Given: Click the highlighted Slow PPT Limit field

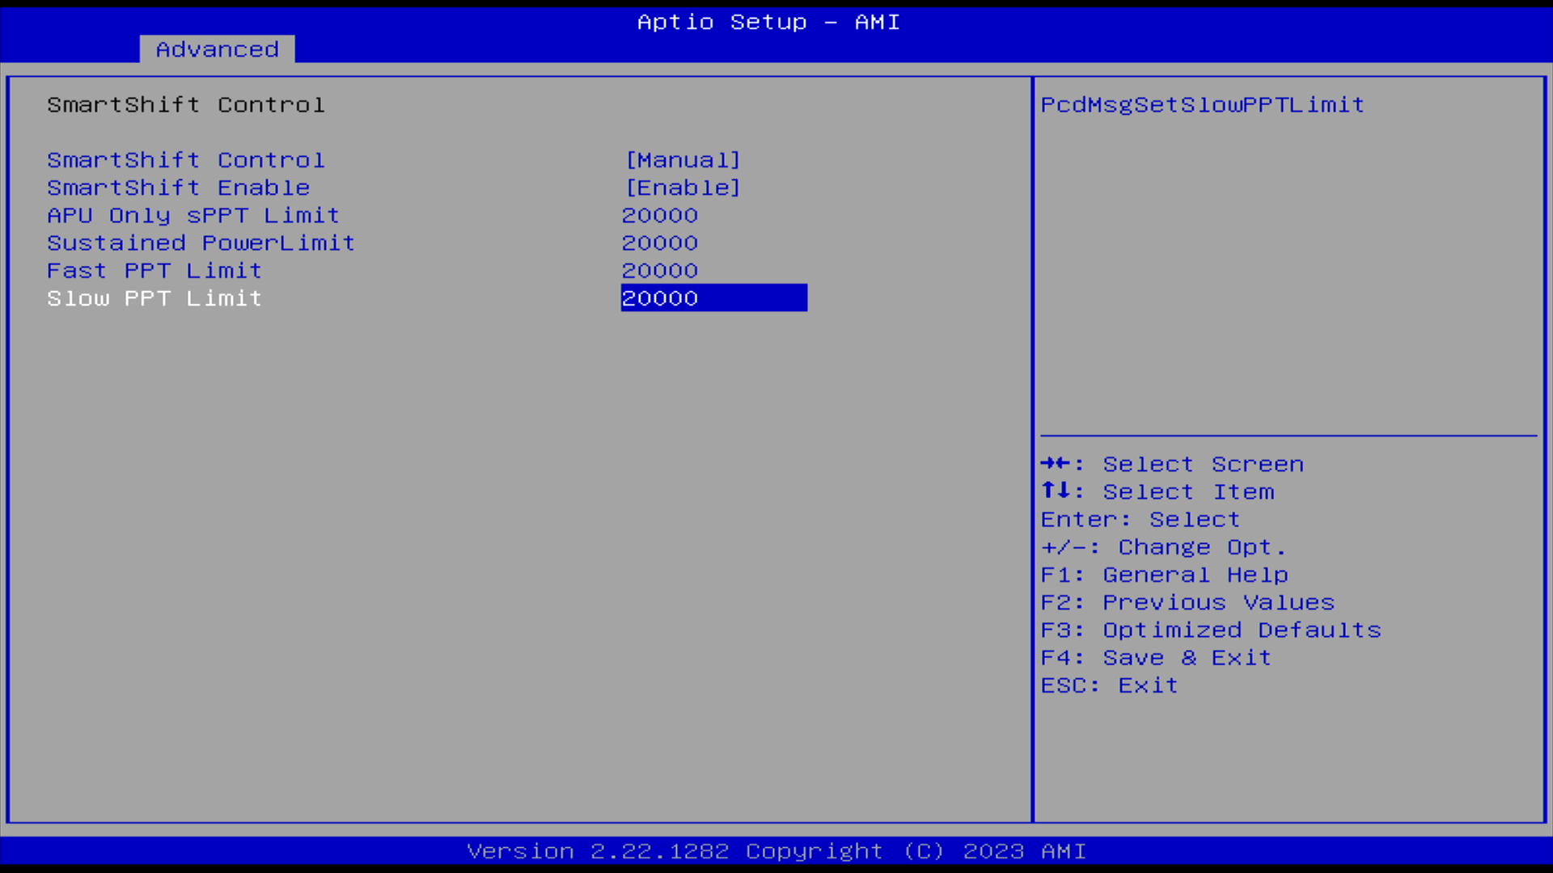Looking at the screenshot, I should tap(714, 297).
